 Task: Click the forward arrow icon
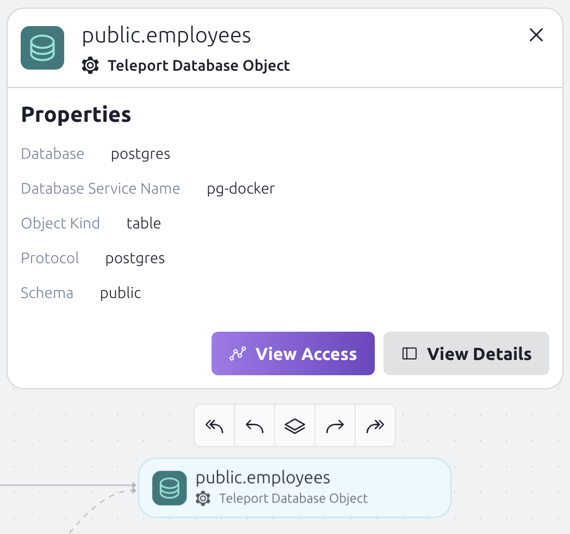tap(334, 426)
